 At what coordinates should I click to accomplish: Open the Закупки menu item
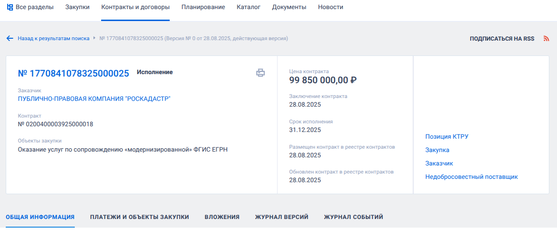click(77, 7)
